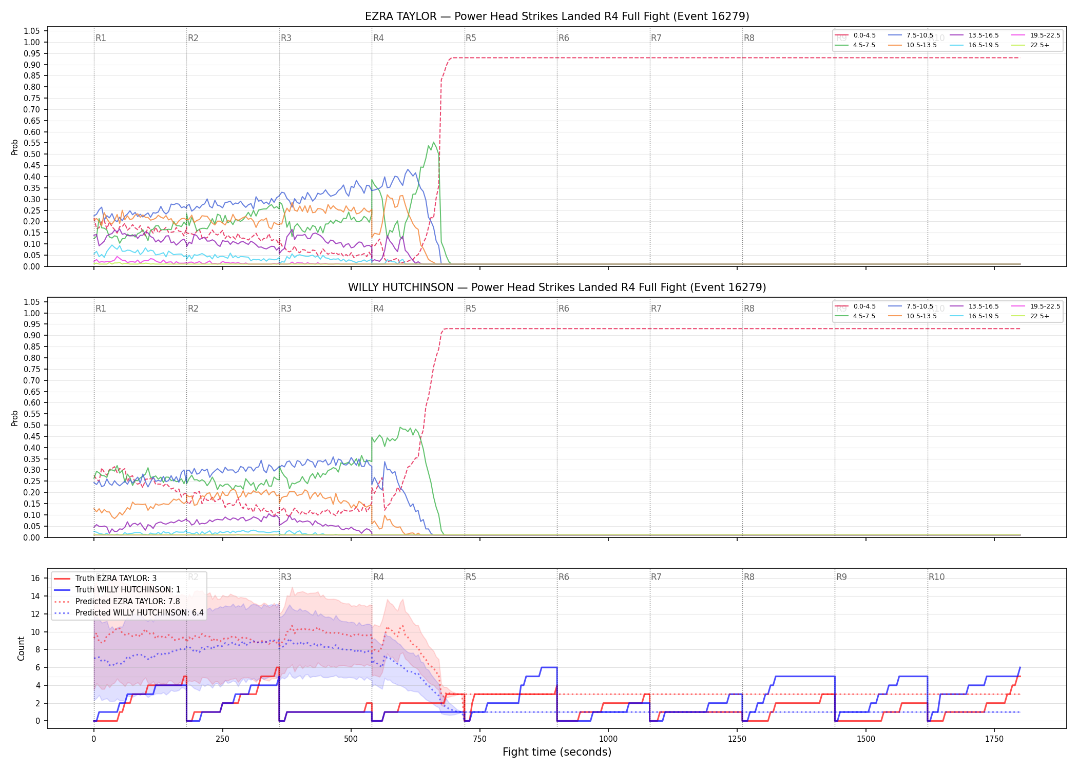Click Predicted EZRA TAYLOR: 7.8 legend entry
Image resolution: width=1078 pixels, height=770 pixels.
(x=117, y=602)
